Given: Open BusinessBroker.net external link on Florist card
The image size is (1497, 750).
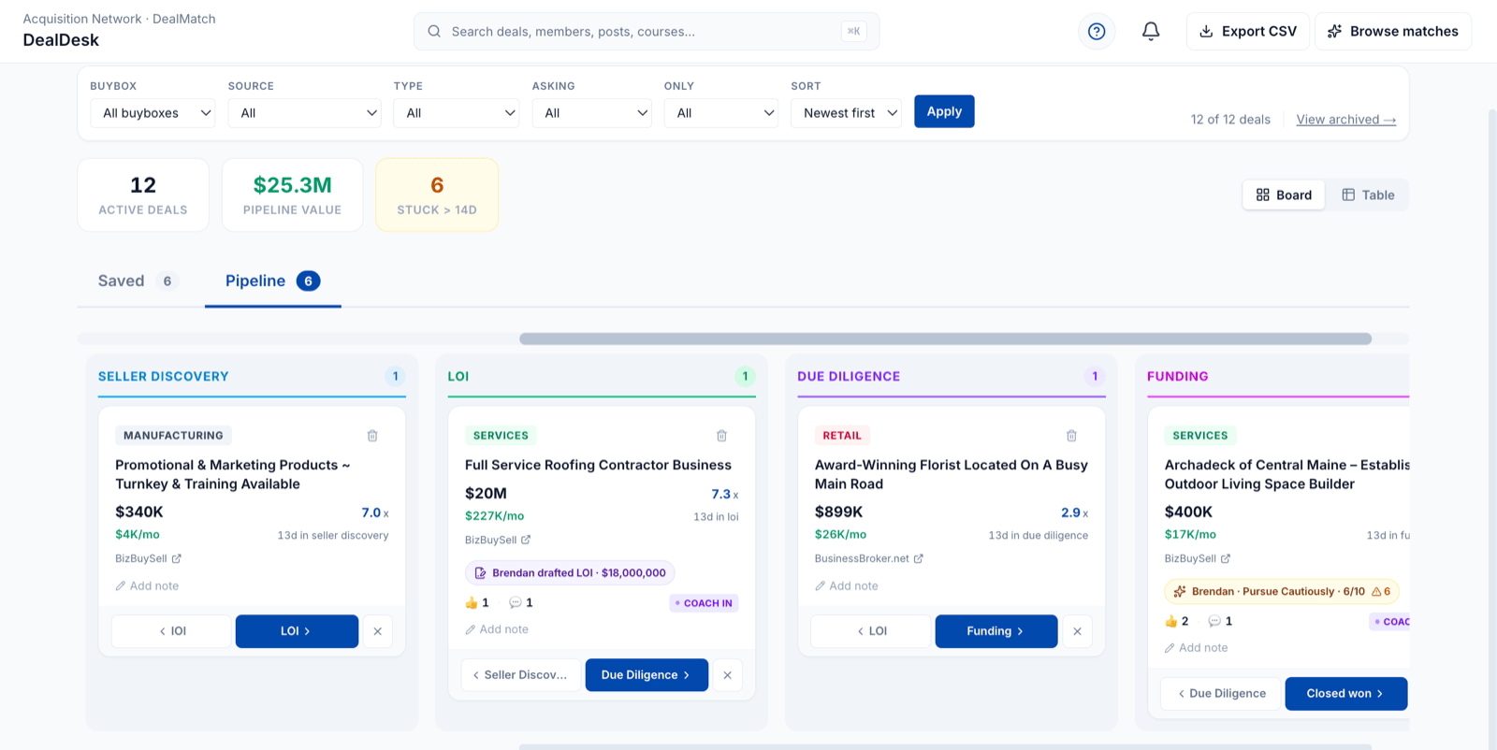Looking at the screenshot, I should tap(868, 558).
